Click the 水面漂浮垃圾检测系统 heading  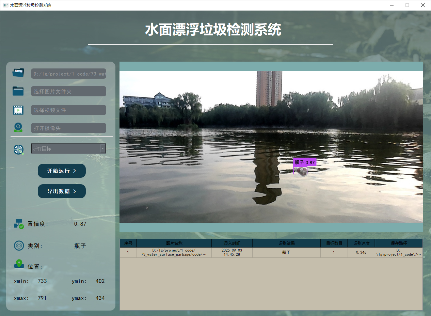[x=213, y=30]
